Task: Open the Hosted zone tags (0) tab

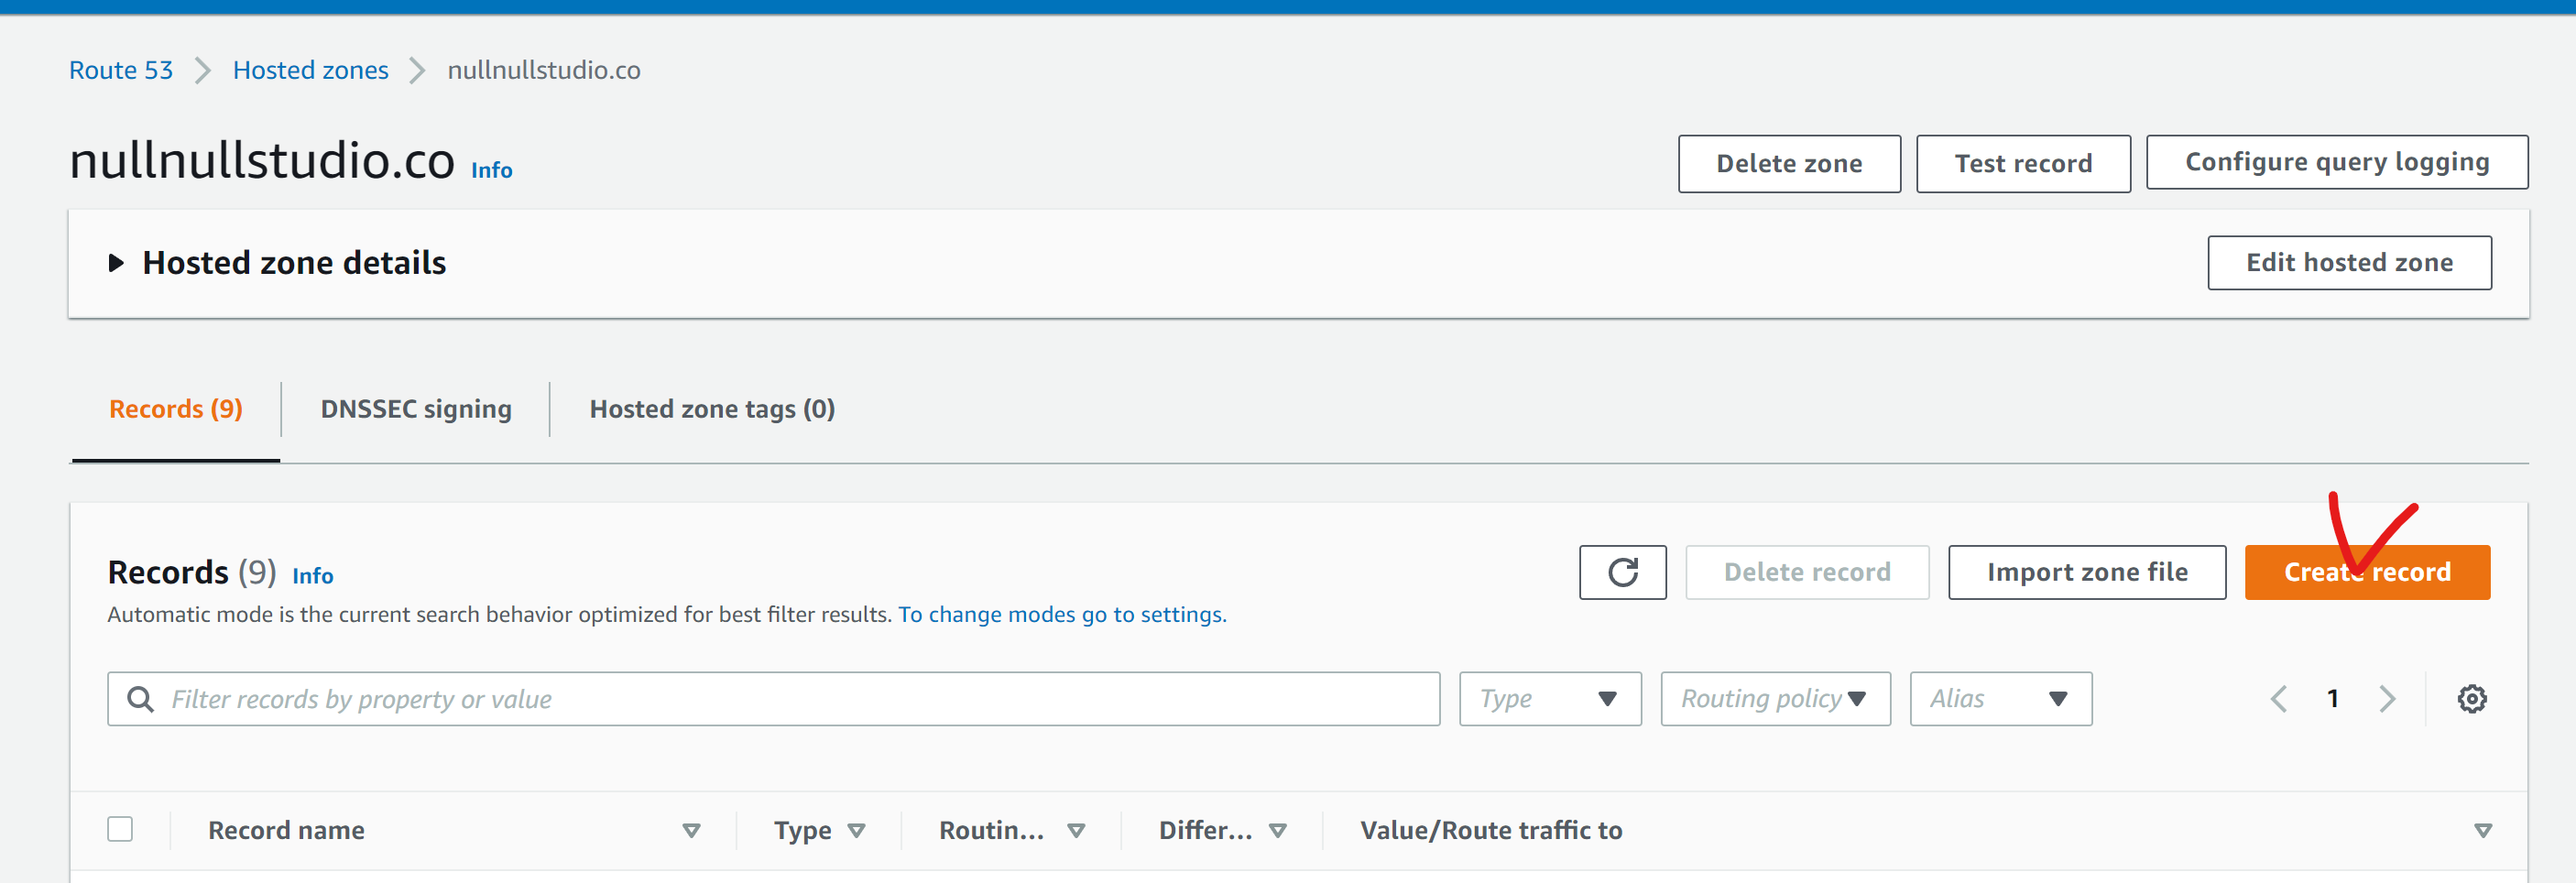Action: (x=712, y=409)
